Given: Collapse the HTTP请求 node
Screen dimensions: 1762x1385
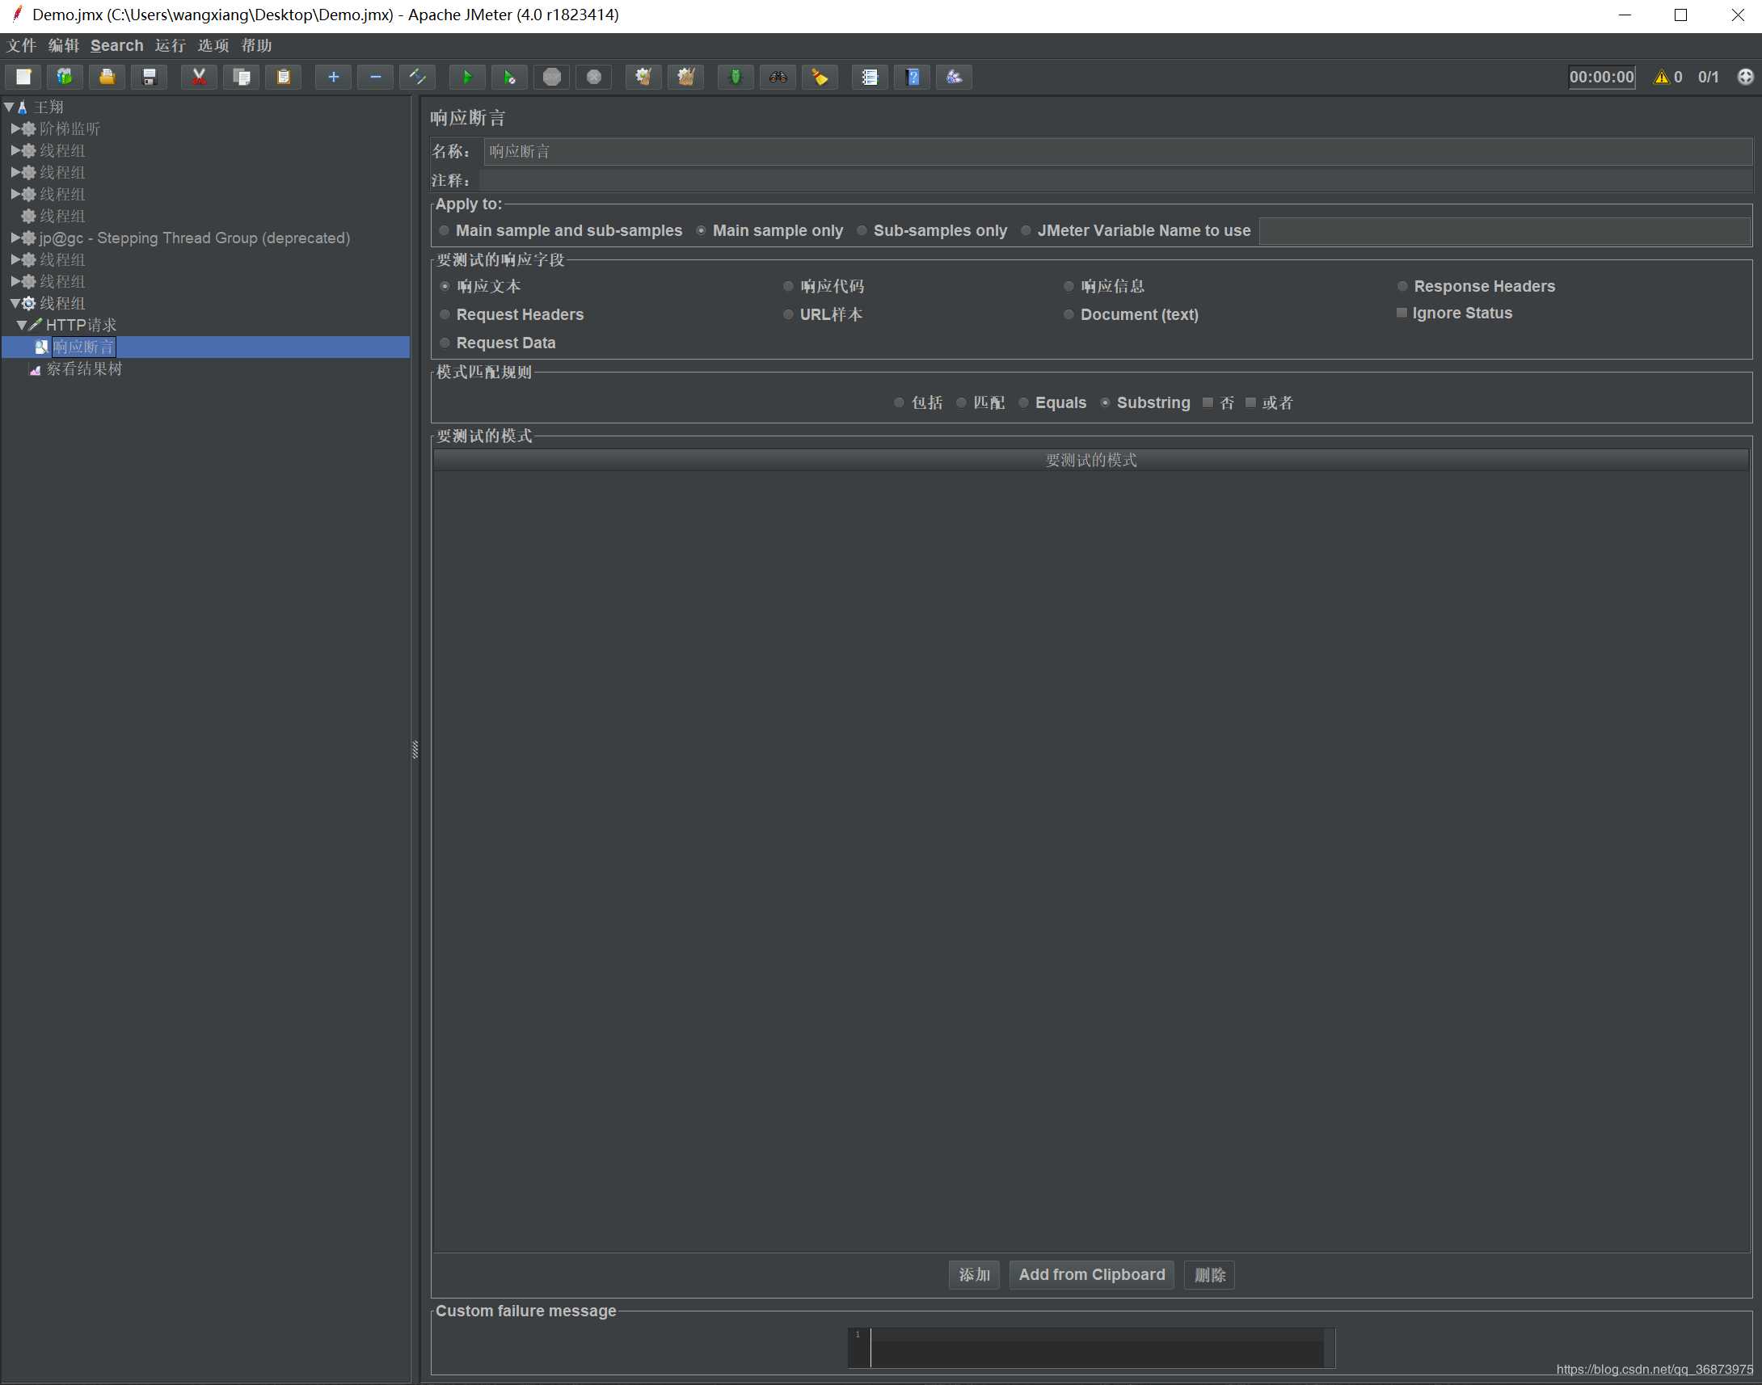Looking at the screenshot, I should coord(21,325).
